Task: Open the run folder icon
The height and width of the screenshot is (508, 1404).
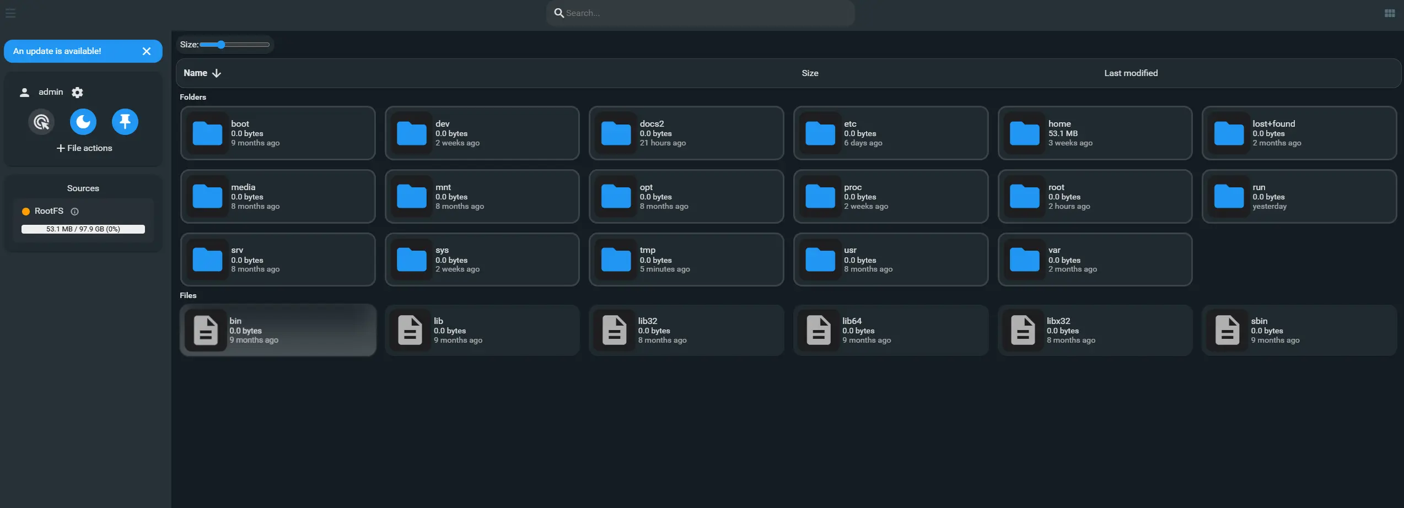Action: click(x=1229, y=197)
